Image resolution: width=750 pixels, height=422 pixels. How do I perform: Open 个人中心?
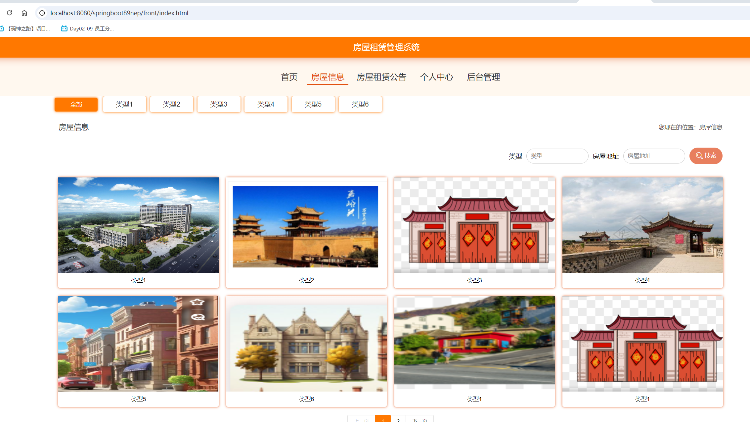[437, 77]
